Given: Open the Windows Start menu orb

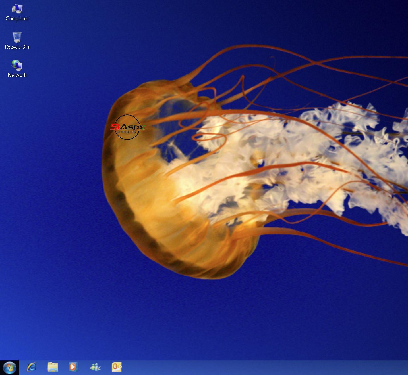Looking at the screenshot, I should pyautogui.click(x=10, y=367).
